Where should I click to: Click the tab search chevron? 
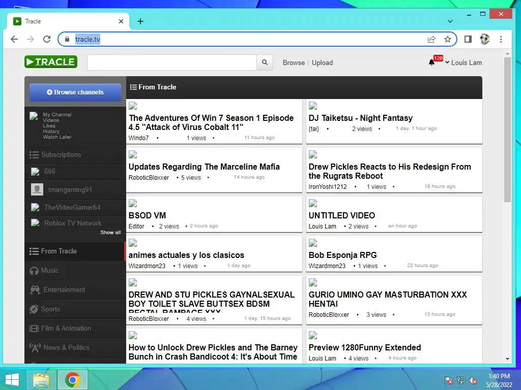450,21
